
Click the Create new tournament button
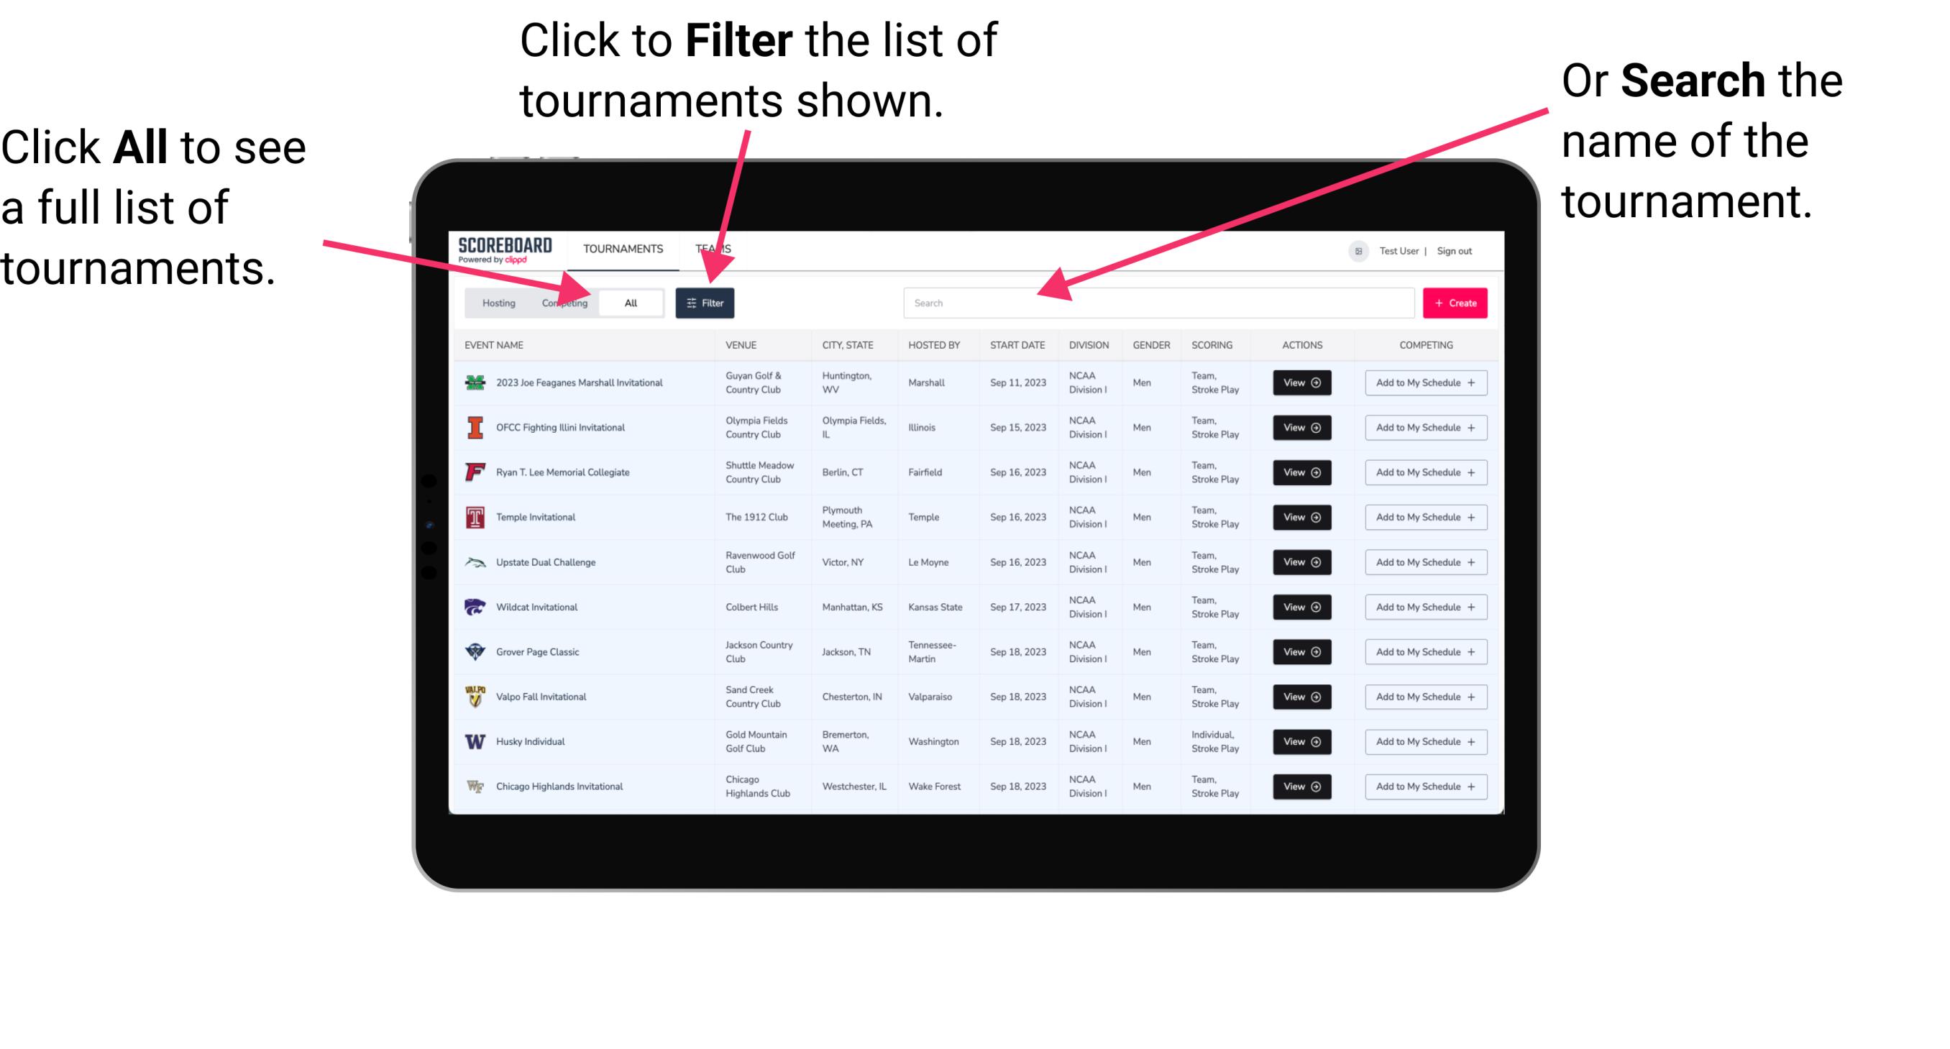tap(1454, 302)
